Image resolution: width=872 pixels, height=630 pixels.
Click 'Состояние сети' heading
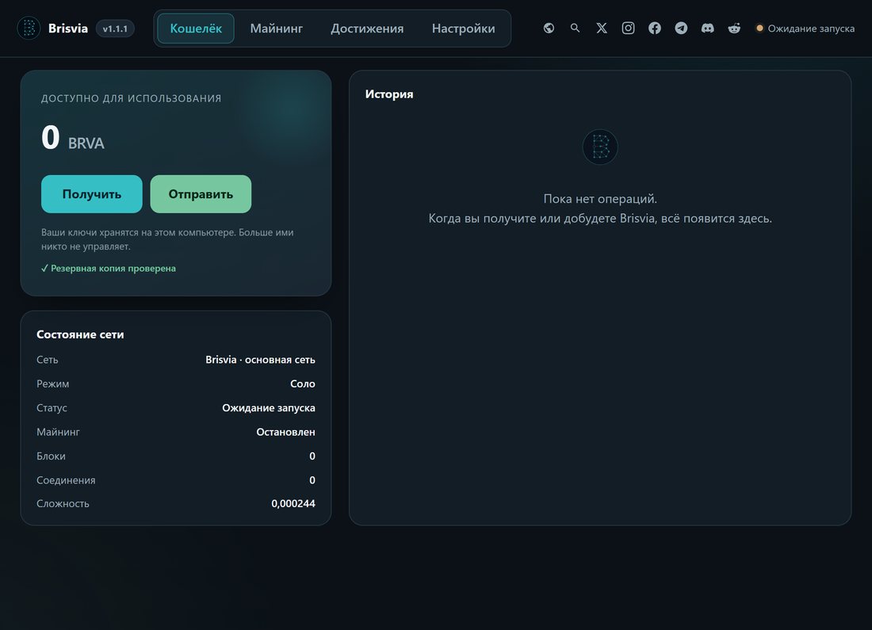(80, 334)
